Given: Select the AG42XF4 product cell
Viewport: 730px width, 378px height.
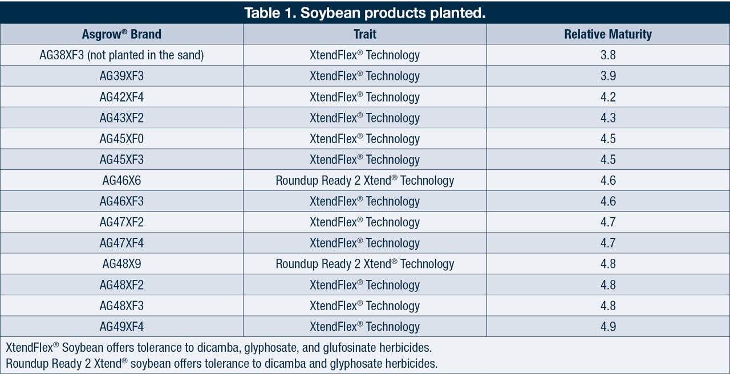Looking at the screenshot, I should (x=121, y=97).
